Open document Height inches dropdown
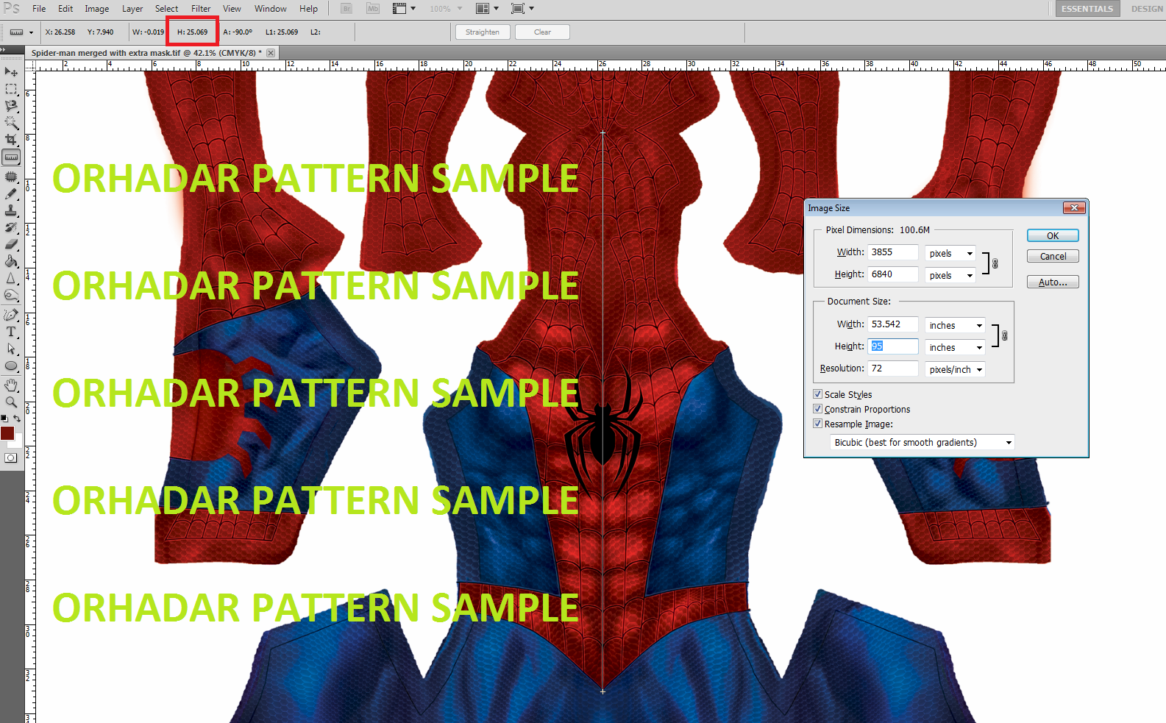 955,347
